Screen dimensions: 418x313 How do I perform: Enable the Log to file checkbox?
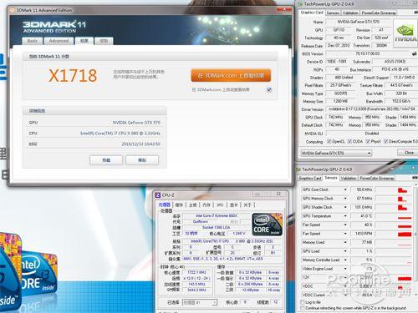click(x=302, y=302)
